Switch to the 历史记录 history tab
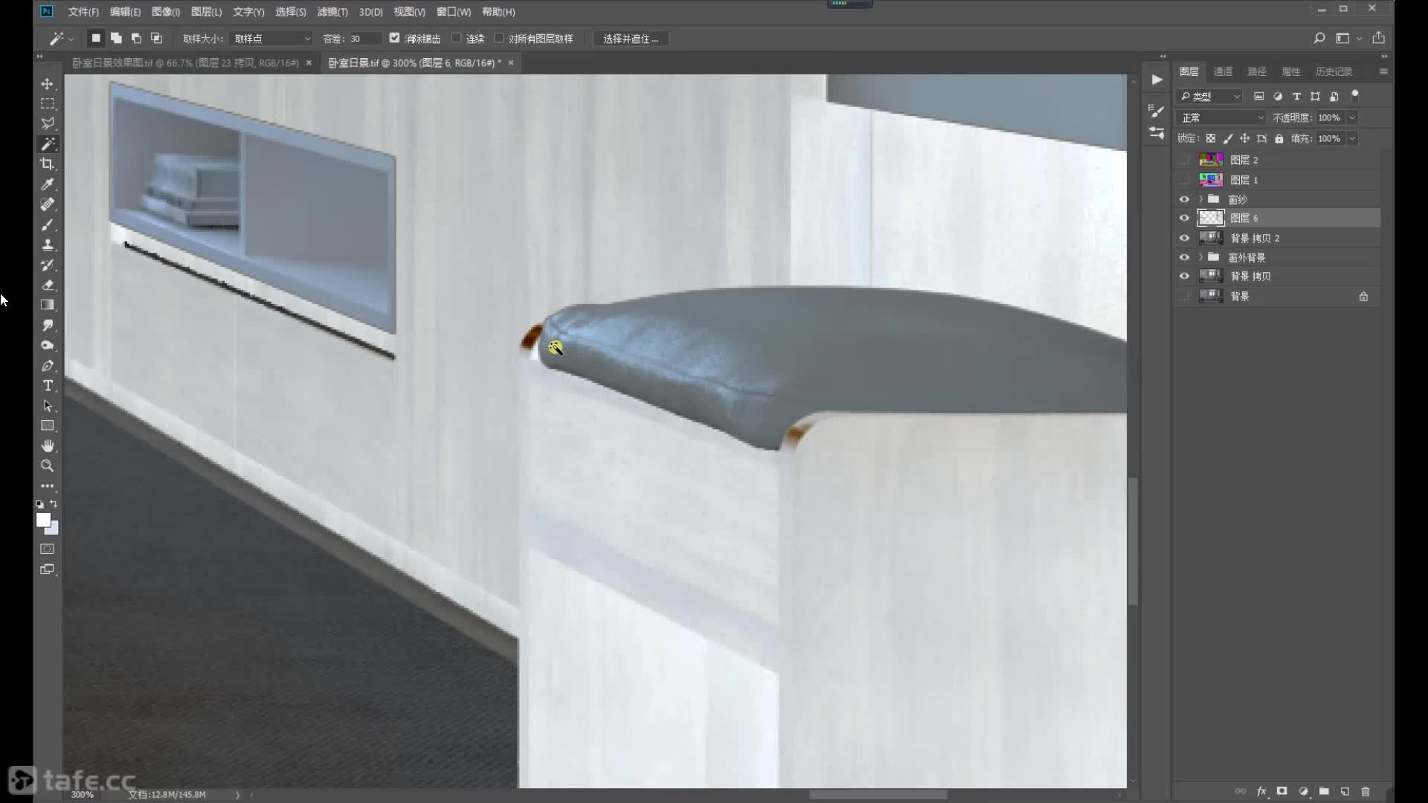The height and width of the screenshot is (803, 1428). (1334, 71)
